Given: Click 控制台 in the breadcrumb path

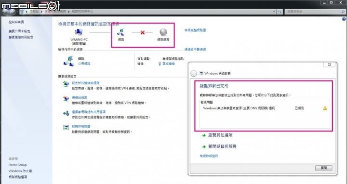Looking at the screenshot, I should point(34,12).
